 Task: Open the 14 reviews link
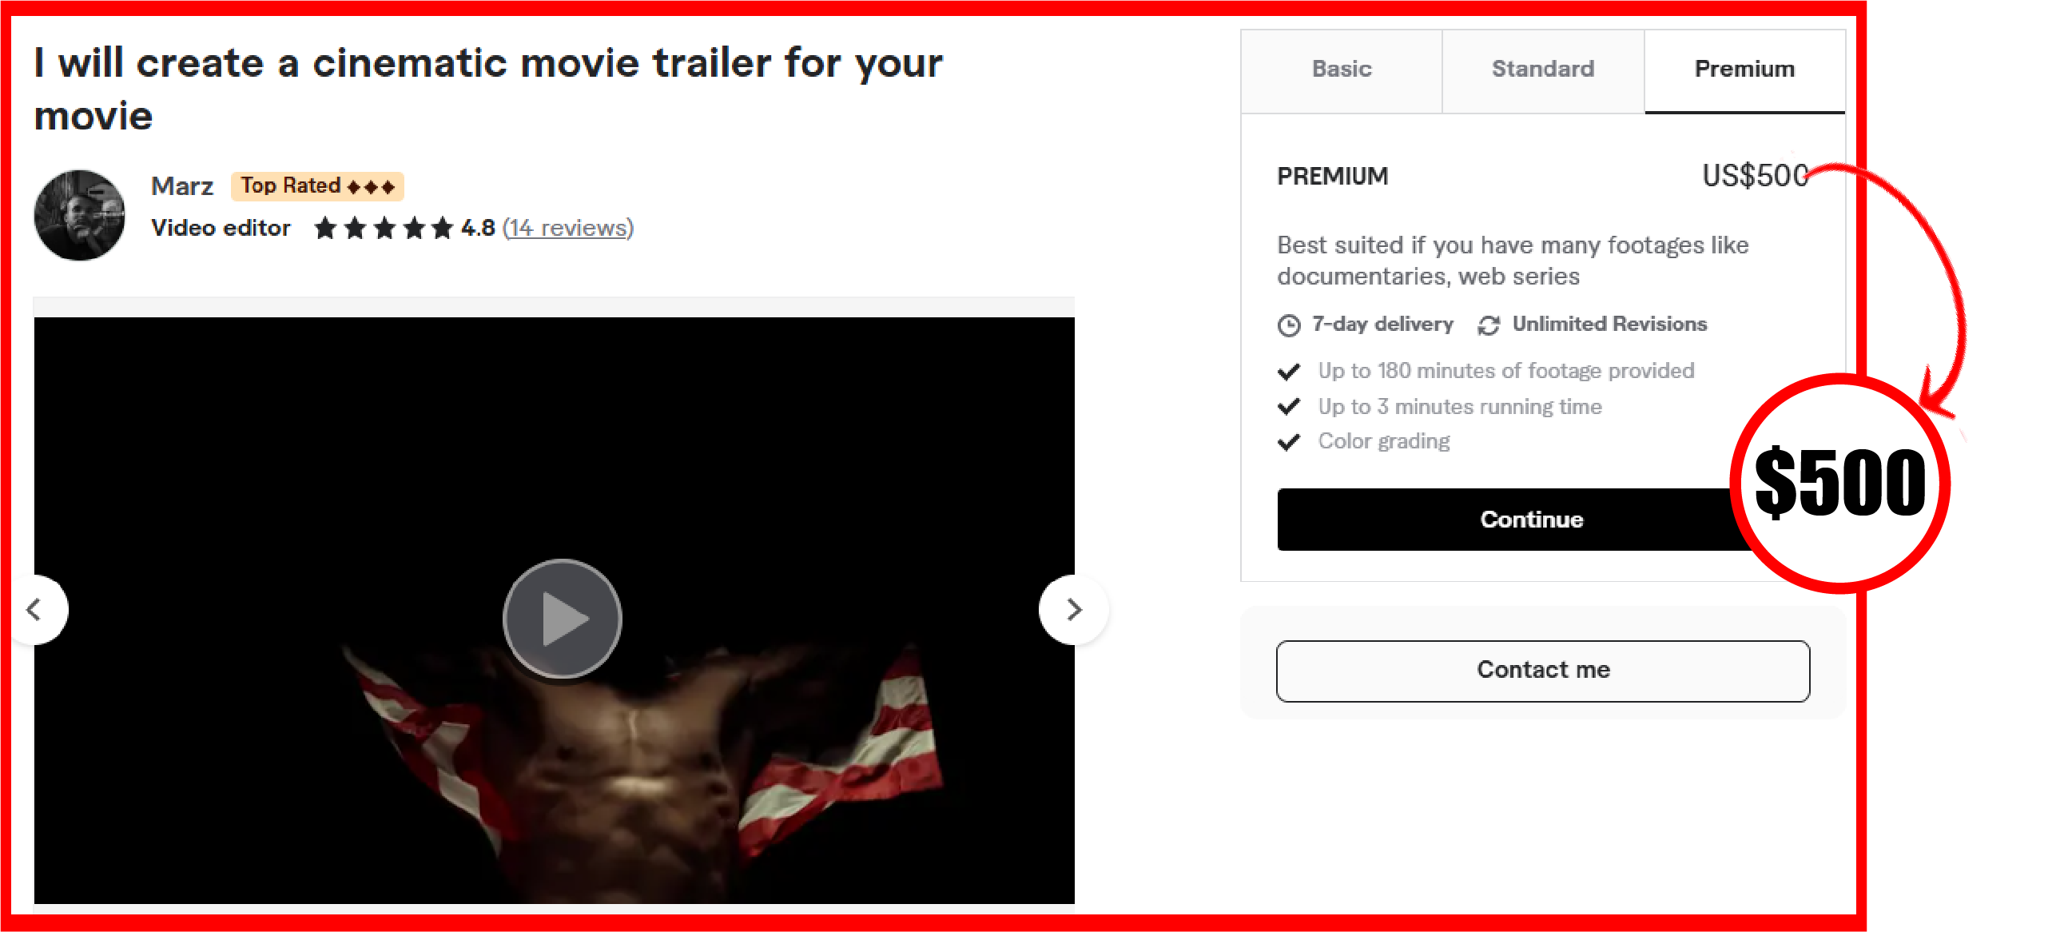point(568,229)
